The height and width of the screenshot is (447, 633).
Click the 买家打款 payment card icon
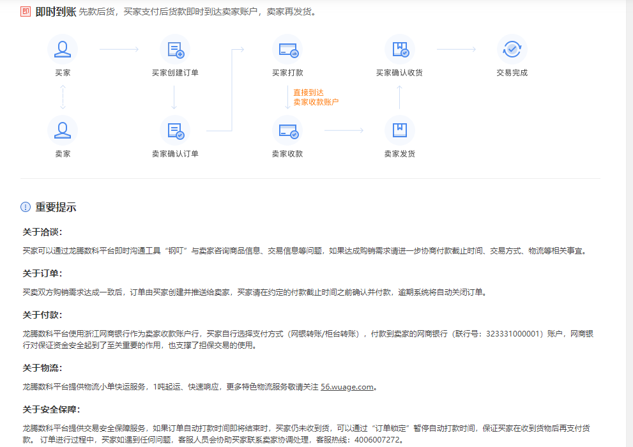coord(287,49)
